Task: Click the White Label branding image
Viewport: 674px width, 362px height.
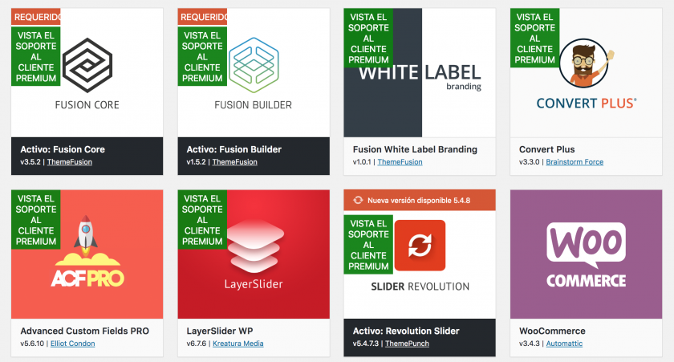Action: (420, 73)
